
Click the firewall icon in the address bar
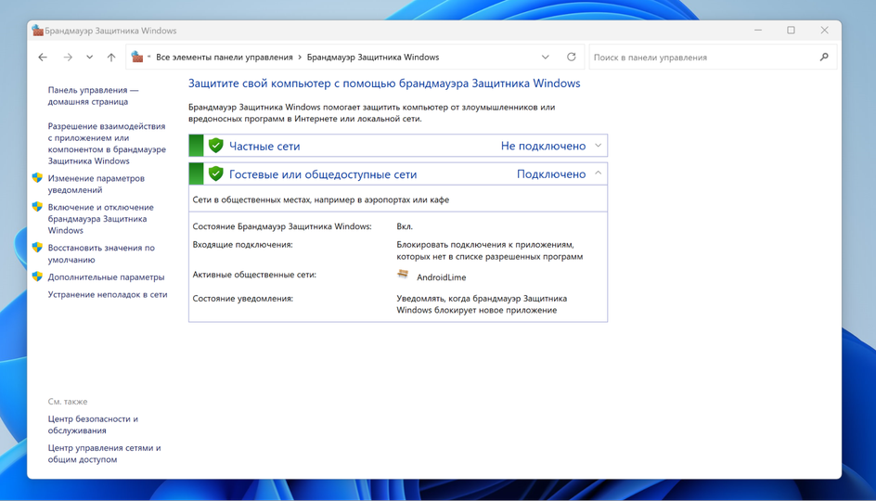137,57
